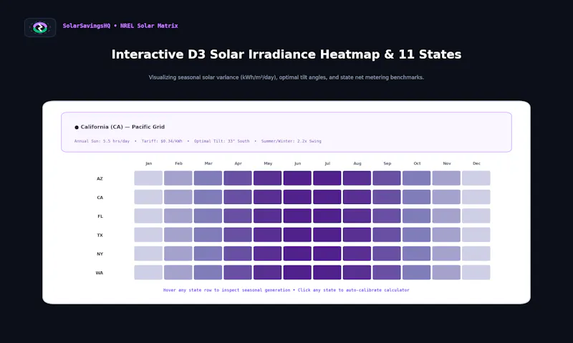Click the Jan column header

pos(149,163)
